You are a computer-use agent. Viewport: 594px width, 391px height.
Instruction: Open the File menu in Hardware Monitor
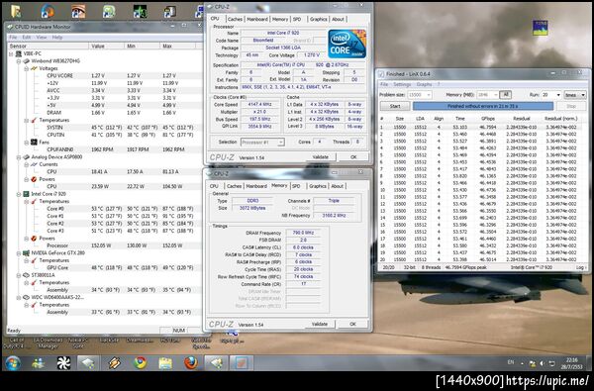(x=13, y=38)
